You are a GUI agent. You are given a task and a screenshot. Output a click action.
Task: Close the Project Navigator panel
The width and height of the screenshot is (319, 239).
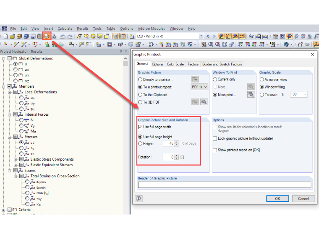click(126, 52)
